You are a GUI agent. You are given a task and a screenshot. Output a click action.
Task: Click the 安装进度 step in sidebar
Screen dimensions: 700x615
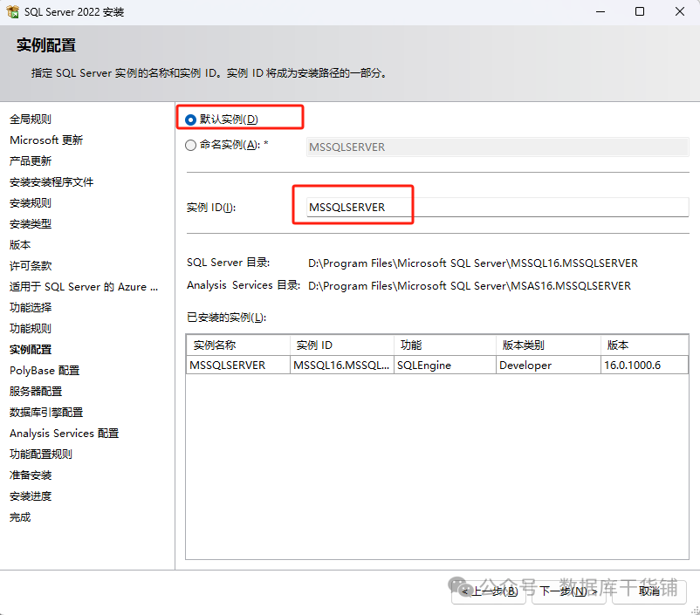tap(31, 496)
